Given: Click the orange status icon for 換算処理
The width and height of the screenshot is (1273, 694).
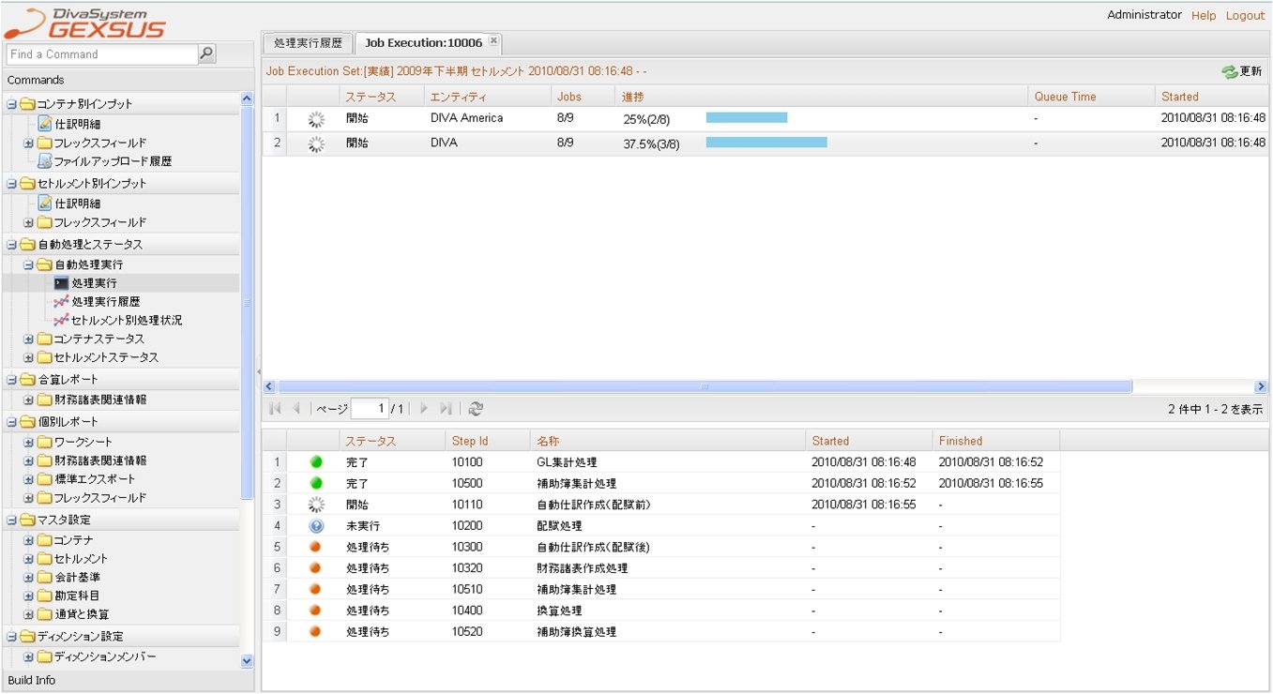Looking at the screenshot, I should (316, 610).
